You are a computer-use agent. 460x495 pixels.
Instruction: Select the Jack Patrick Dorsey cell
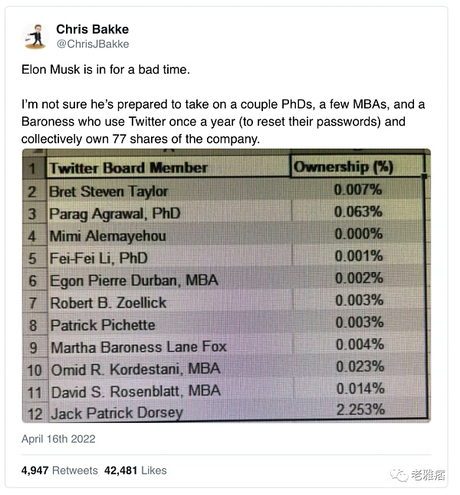171,412
